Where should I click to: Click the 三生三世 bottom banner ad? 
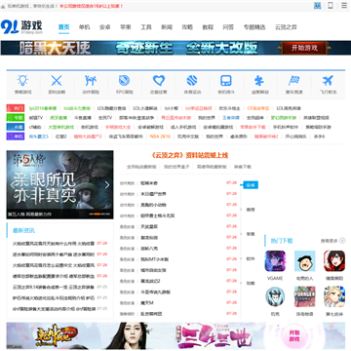tap(175, 335)
